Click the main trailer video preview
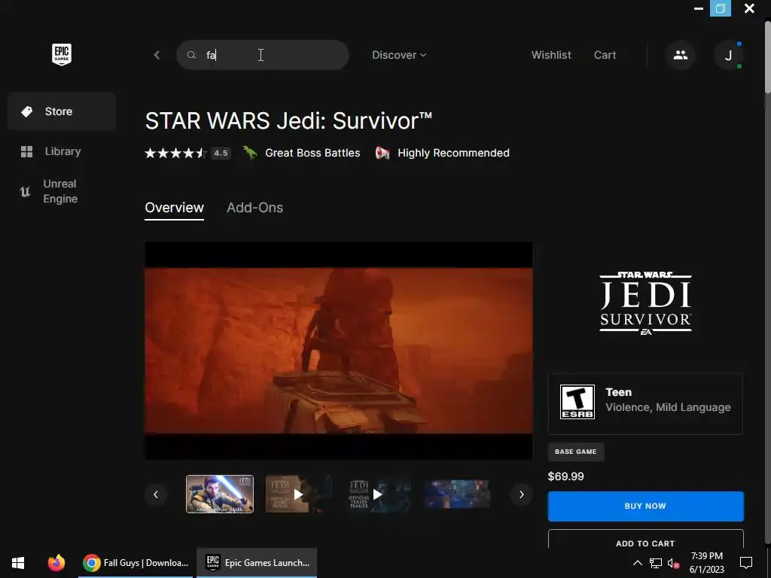771x578 pixels. coord(338,351)
